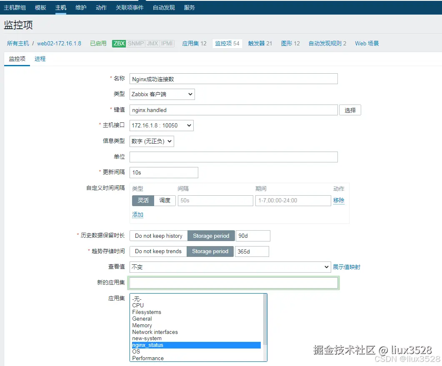Viewport: 442px width, 366px height.
Task: Click the green ZBX availability badge
Action: tap(119, 43)
